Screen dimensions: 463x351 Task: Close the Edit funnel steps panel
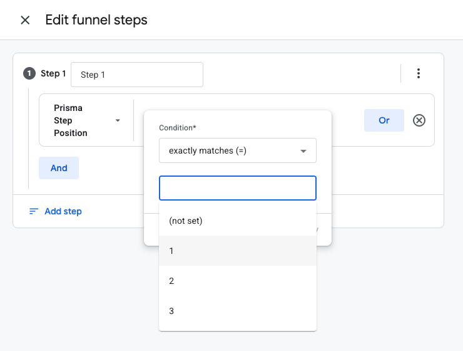click(25, 20)
